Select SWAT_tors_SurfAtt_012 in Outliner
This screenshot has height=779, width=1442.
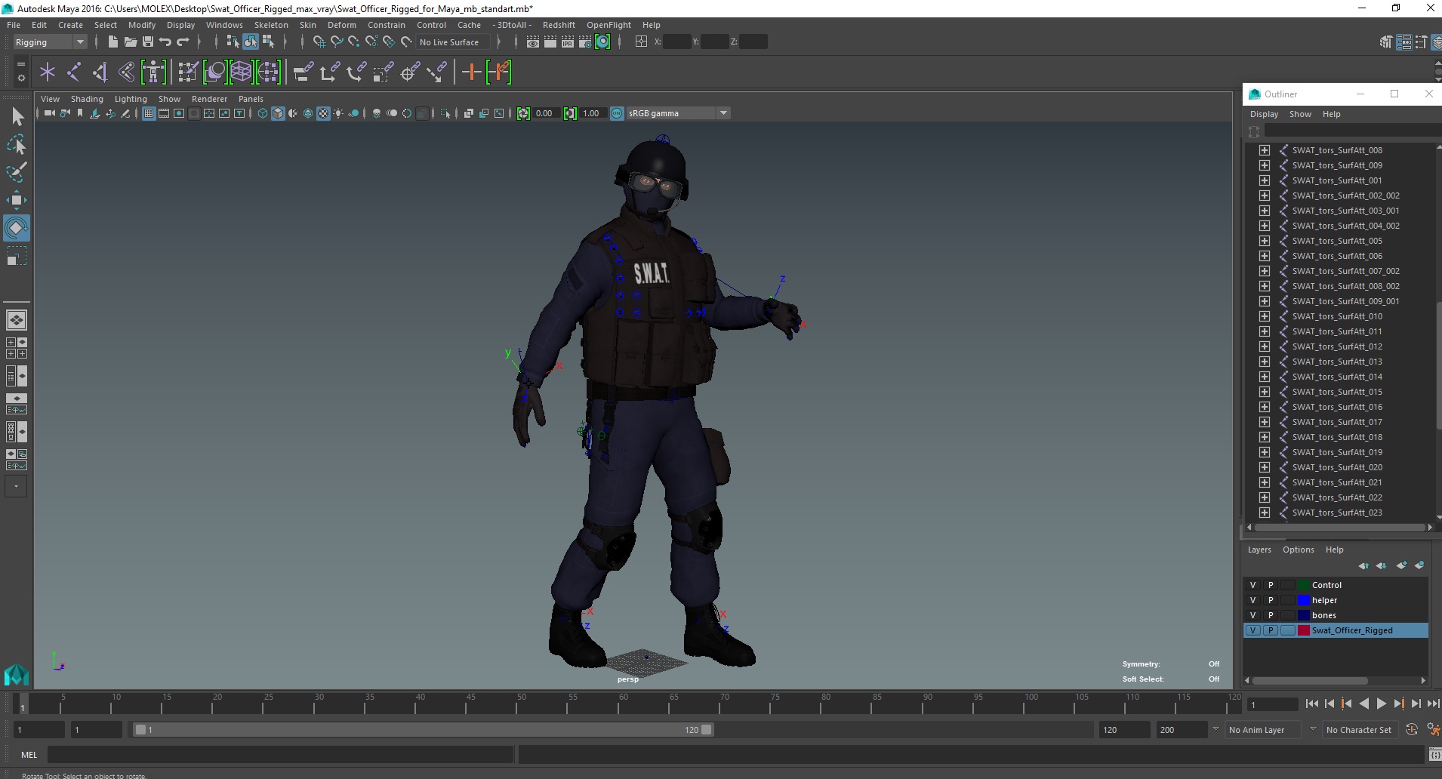pos(1337,346)
